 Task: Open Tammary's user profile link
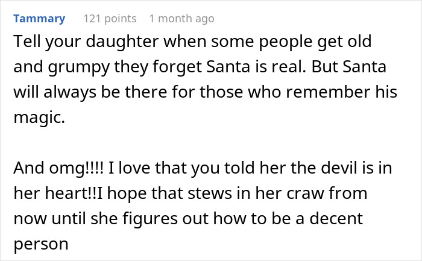39,19
